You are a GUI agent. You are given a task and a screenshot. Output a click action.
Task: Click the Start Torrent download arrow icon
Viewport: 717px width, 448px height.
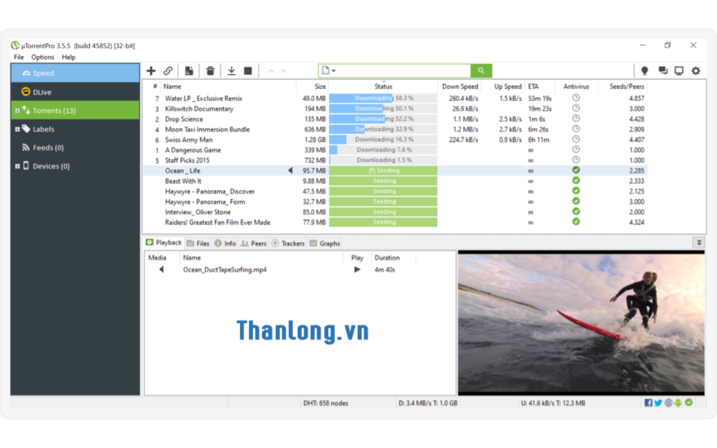tap(231, 71)
